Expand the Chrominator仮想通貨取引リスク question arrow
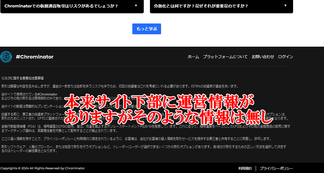The width and height of the screenshot is (324, 173). tap(136, 6)
